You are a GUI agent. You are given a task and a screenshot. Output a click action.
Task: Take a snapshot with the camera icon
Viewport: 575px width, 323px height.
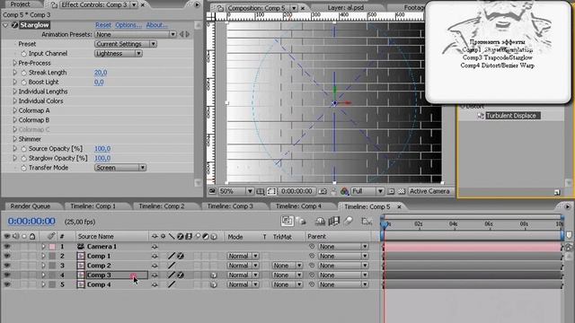[x=323, y=191]
